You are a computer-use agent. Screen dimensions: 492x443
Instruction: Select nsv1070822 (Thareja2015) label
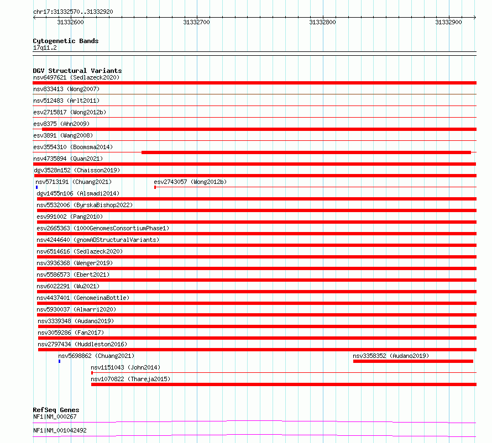point(130,379)
